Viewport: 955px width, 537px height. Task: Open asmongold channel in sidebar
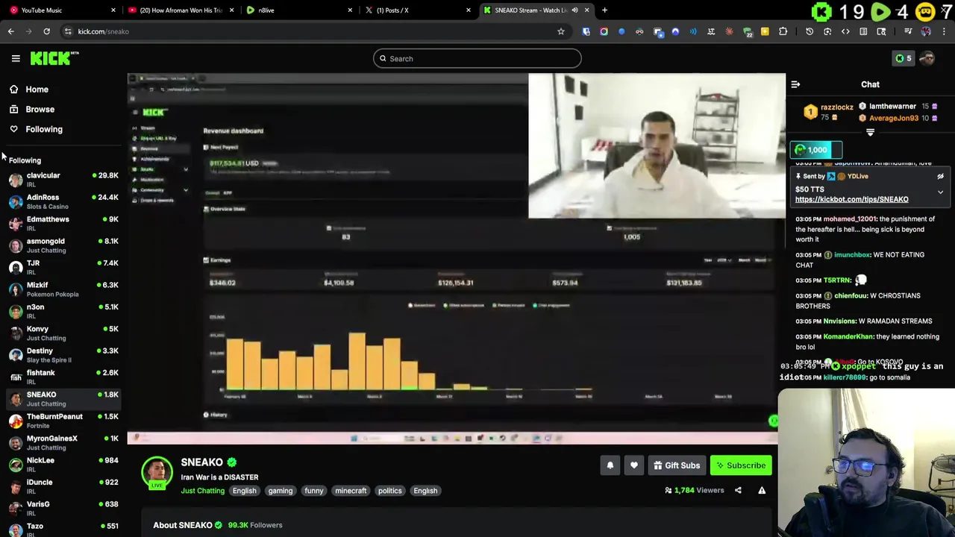click(63, 245)
